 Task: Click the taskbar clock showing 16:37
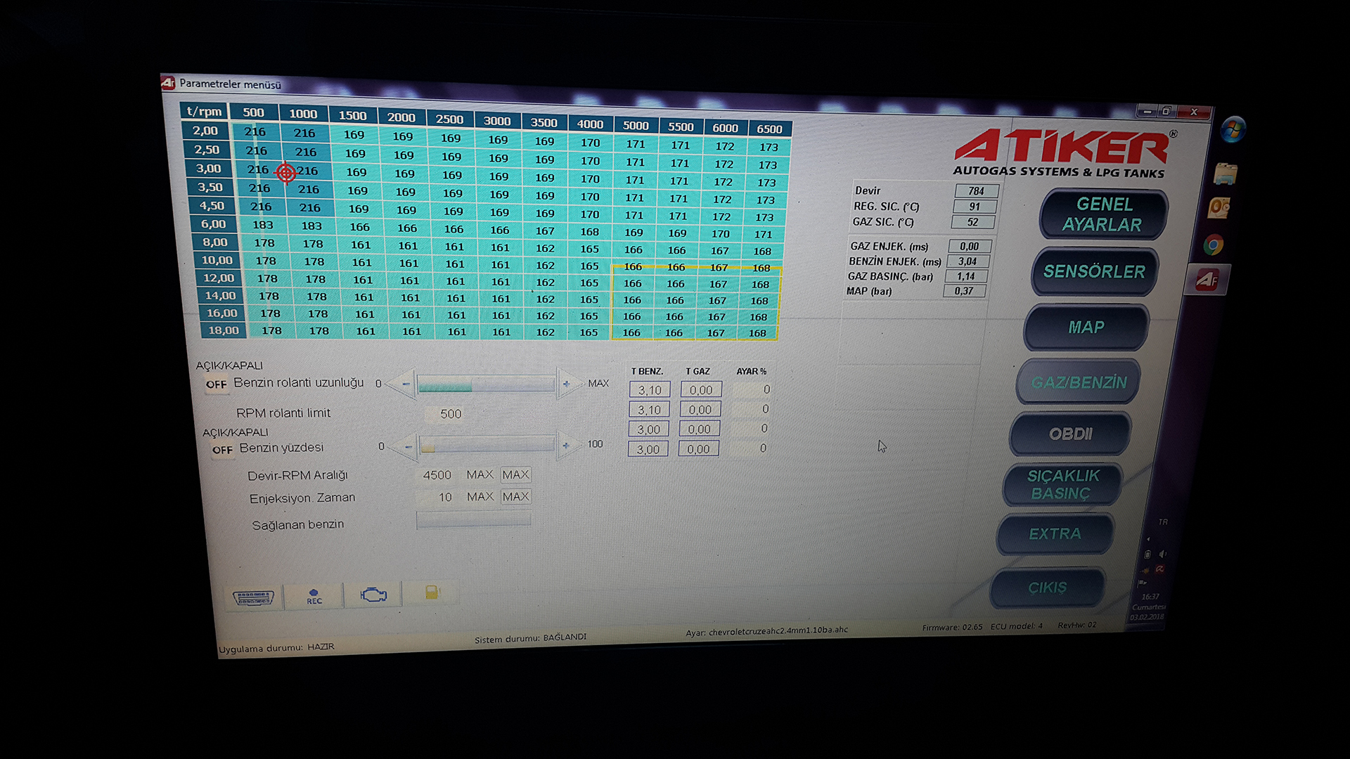1150,597
